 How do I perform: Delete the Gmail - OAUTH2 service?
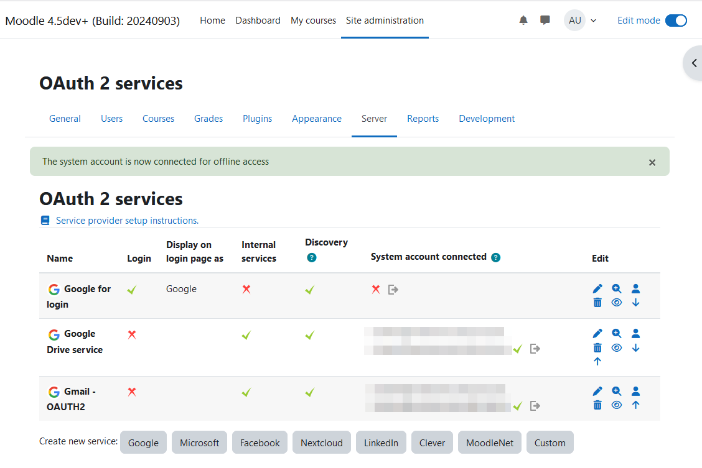597,405
